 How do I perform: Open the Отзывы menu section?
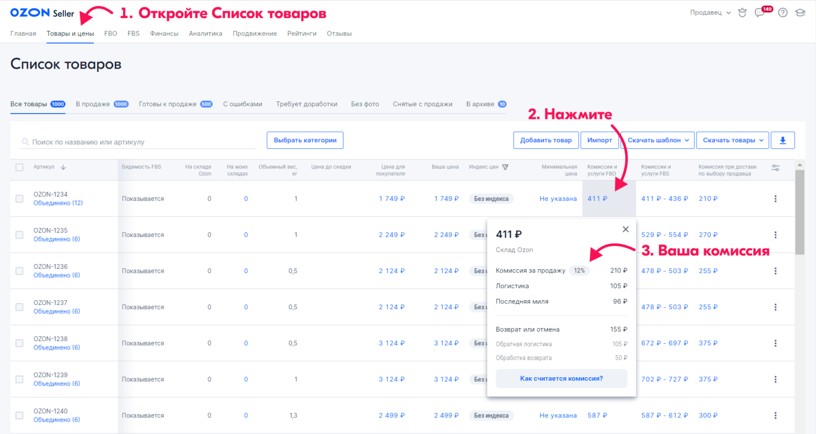[x=339, y=33]
